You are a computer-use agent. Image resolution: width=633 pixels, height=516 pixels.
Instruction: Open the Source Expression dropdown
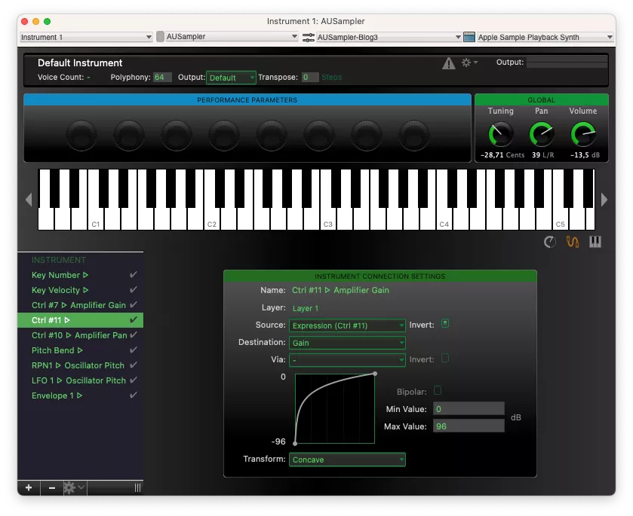click(347, 325)
